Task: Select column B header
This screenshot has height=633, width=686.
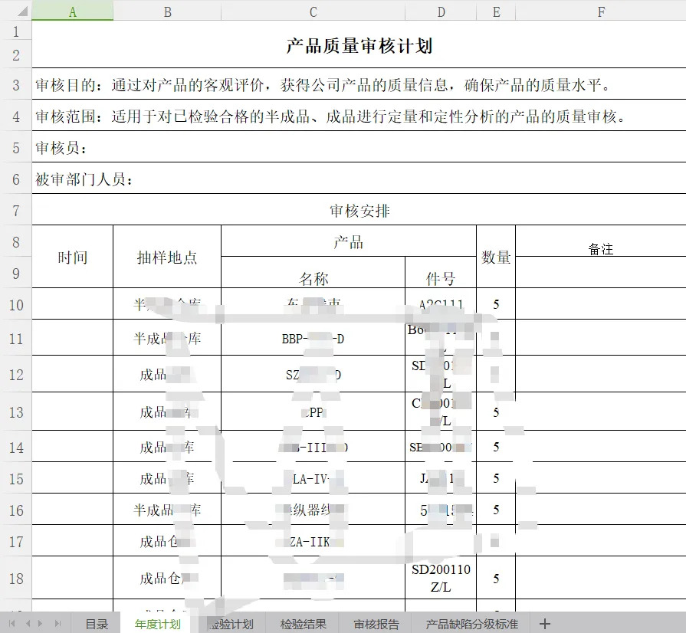Action: [167, 11]
